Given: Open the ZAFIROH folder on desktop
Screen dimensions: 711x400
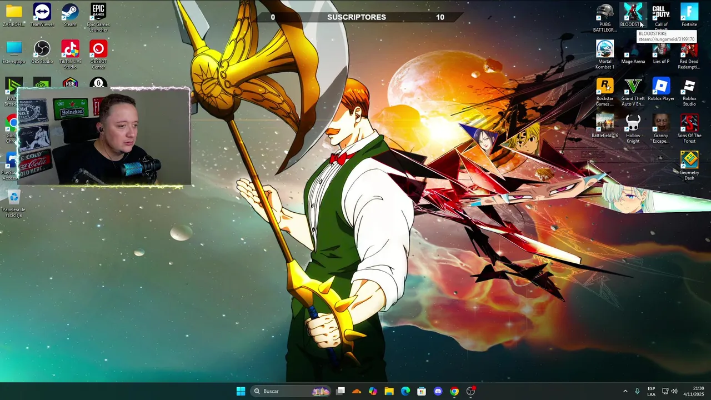Looking at the screenshot, I should coord(14,15).
